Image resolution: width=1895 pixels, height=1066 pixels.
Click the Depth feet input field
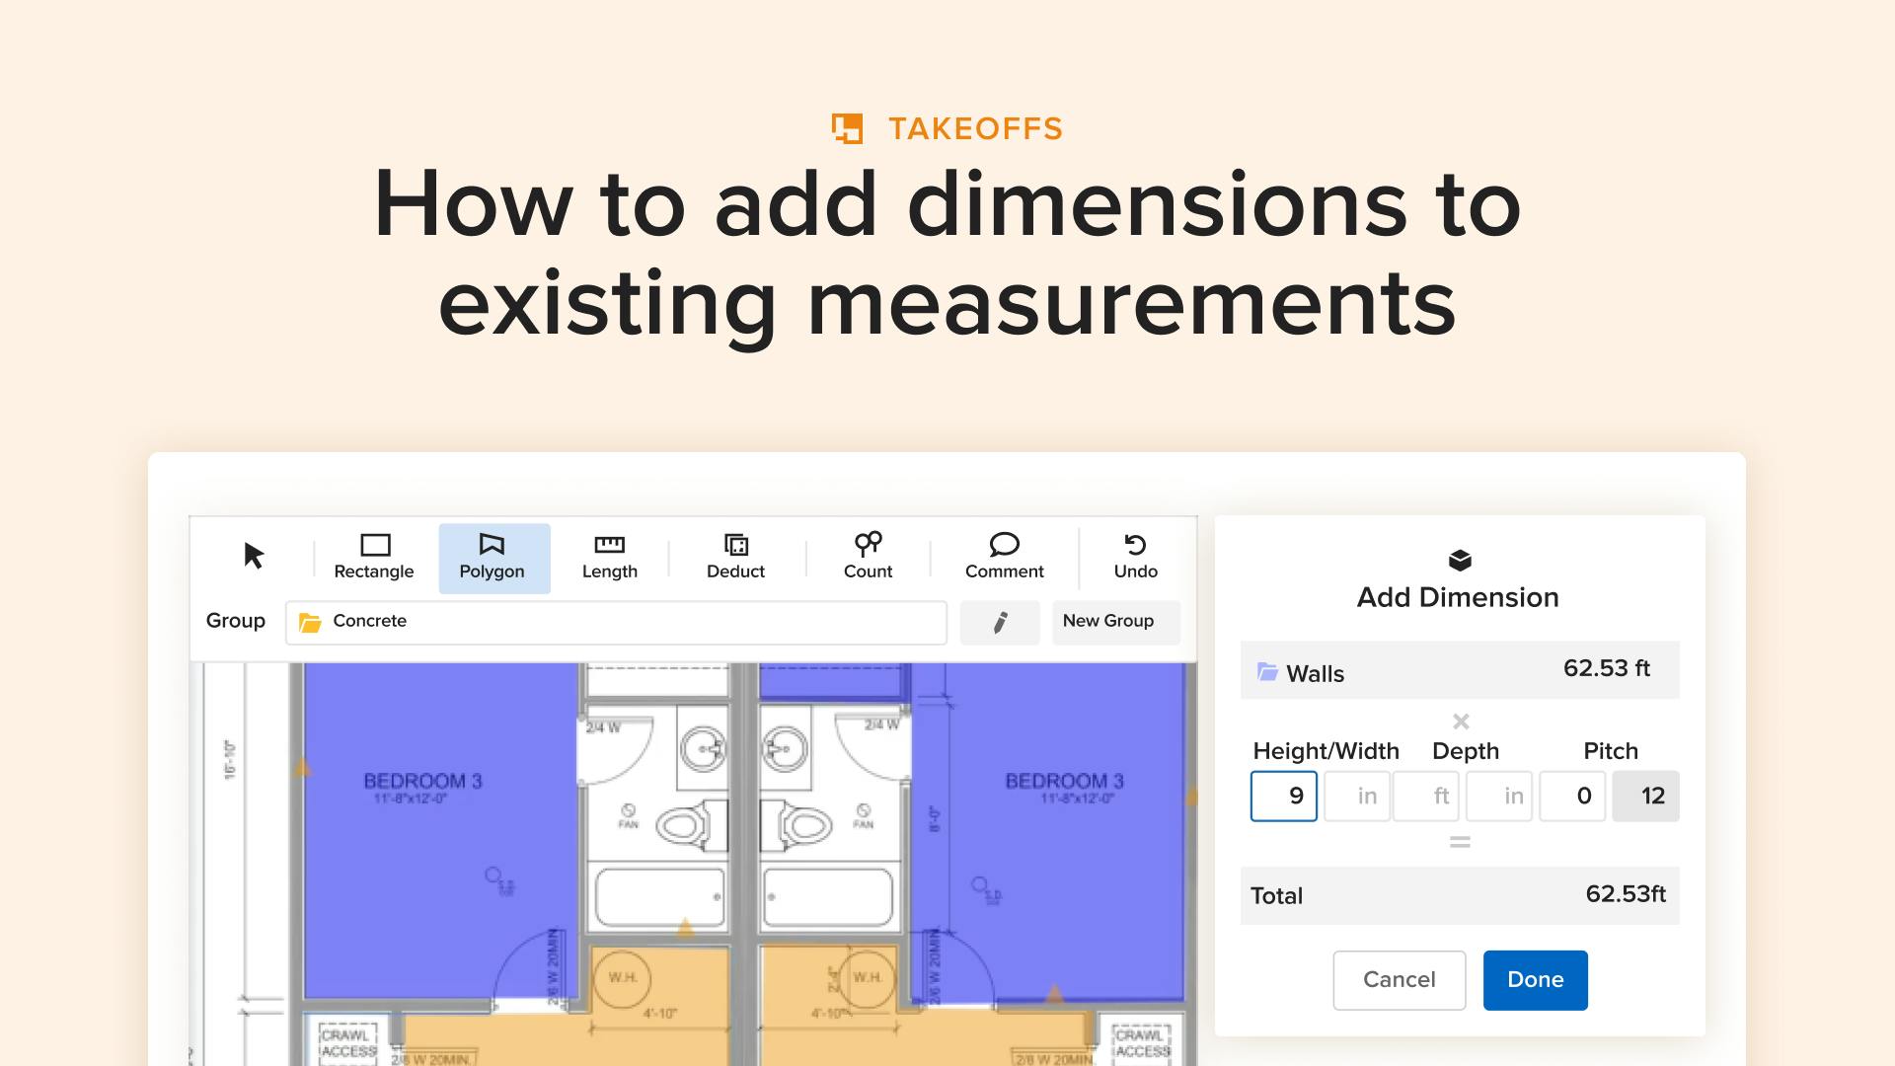tap(1427, 797)
